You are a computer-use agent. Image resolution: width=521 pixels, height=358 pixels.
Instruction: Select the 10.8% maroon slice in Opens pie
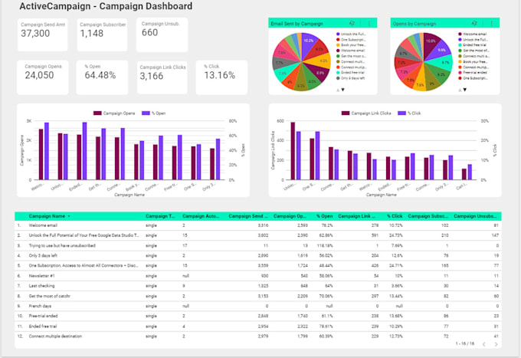[x=431, y=44]
